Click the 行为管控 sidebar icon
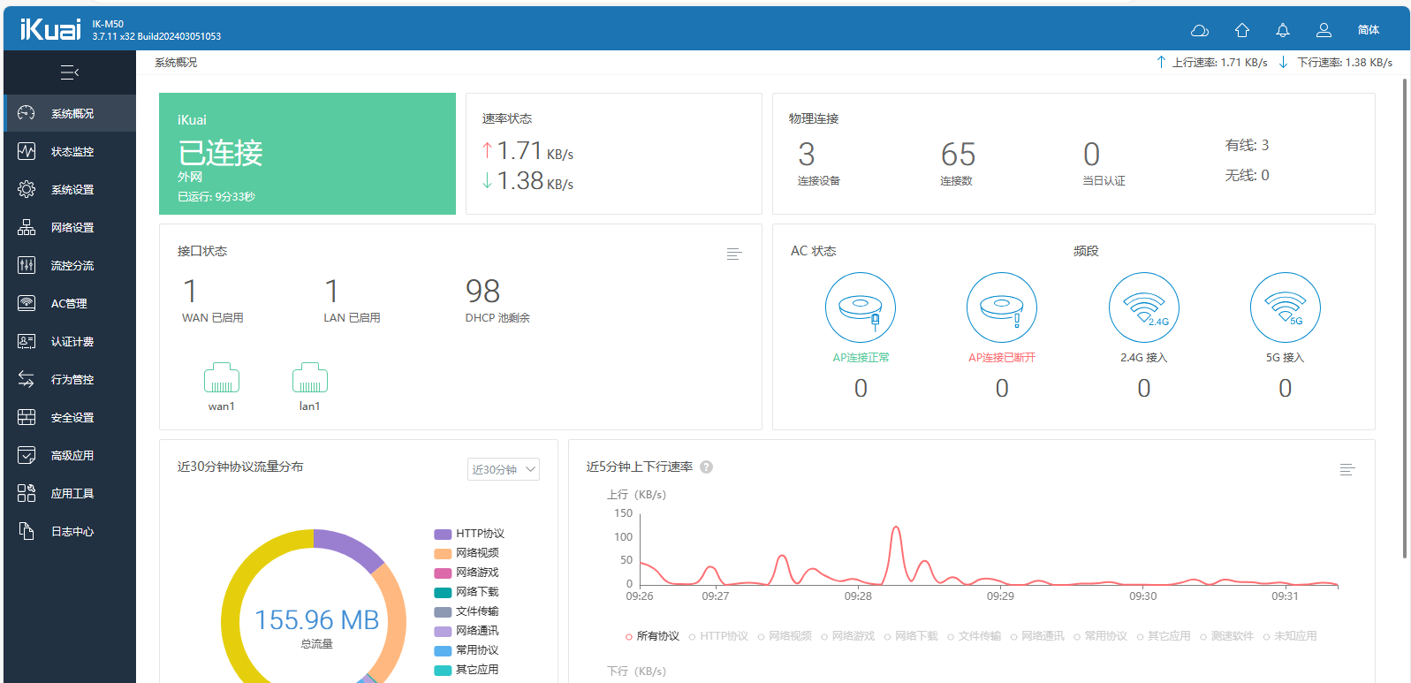This screenshot has height=683, width=1411. tap(27, 379)
